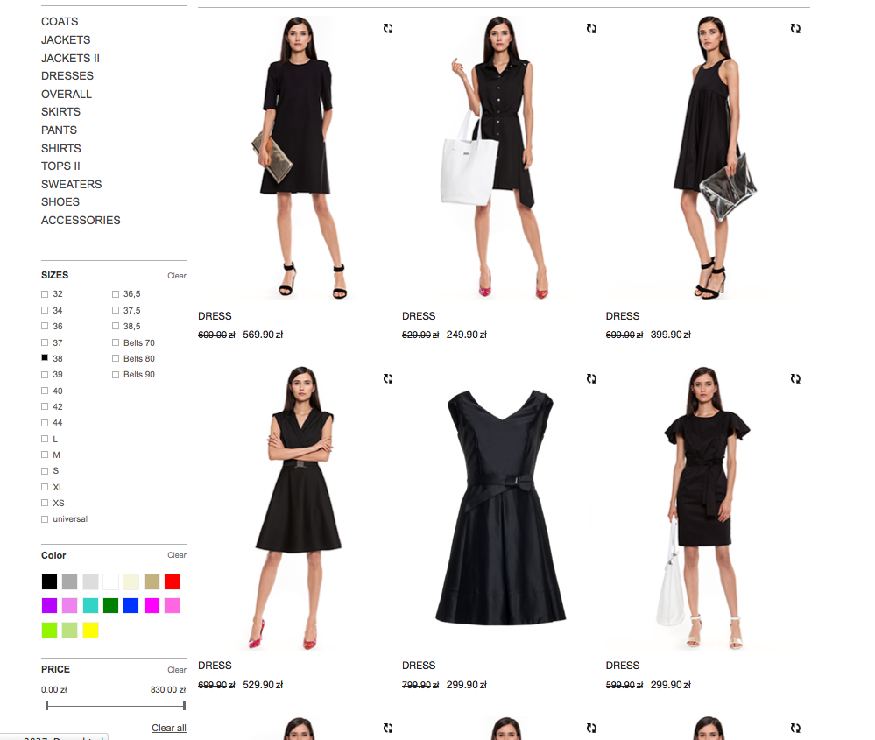Check the size 36 checkbox
Screen dimensions: 875x740
45,326
